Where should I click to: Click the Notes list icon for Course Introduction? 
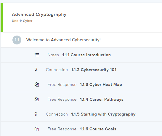37,55
